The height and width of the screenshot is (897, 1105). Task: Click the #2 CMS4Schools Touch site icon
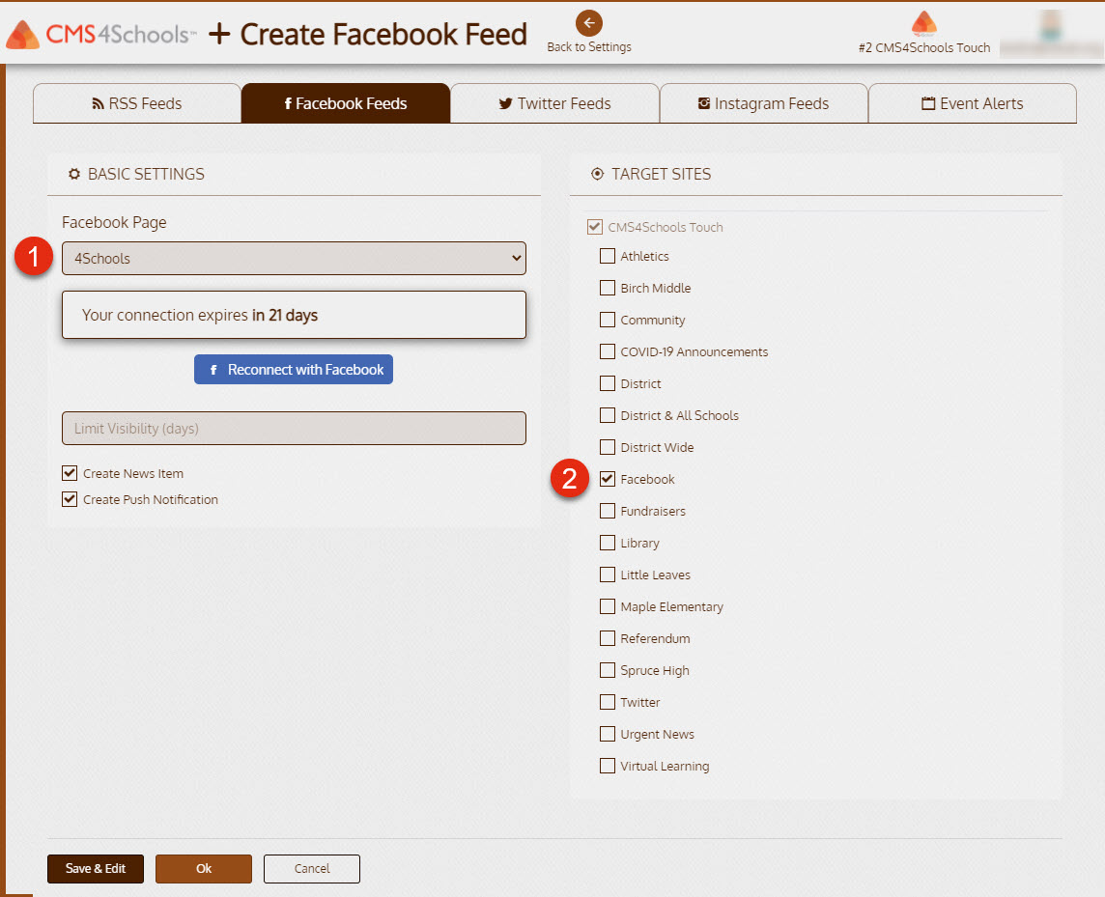[x=923, y=23]
